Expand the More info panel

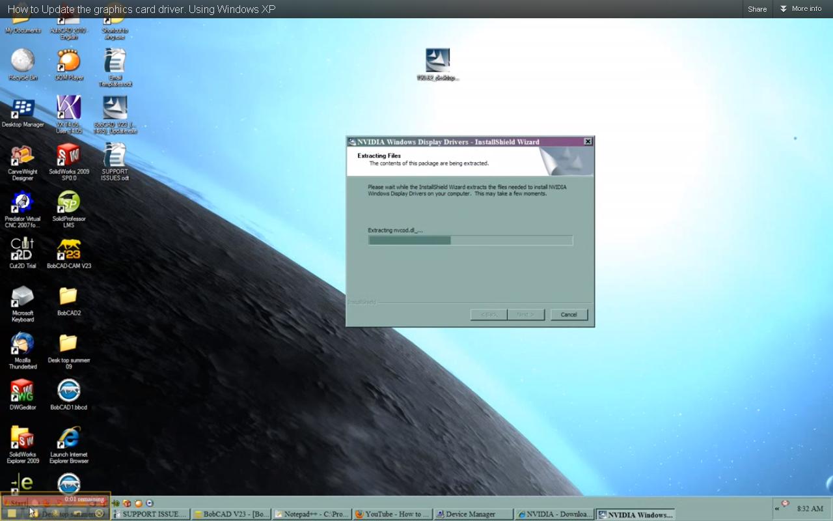[800, 9]
